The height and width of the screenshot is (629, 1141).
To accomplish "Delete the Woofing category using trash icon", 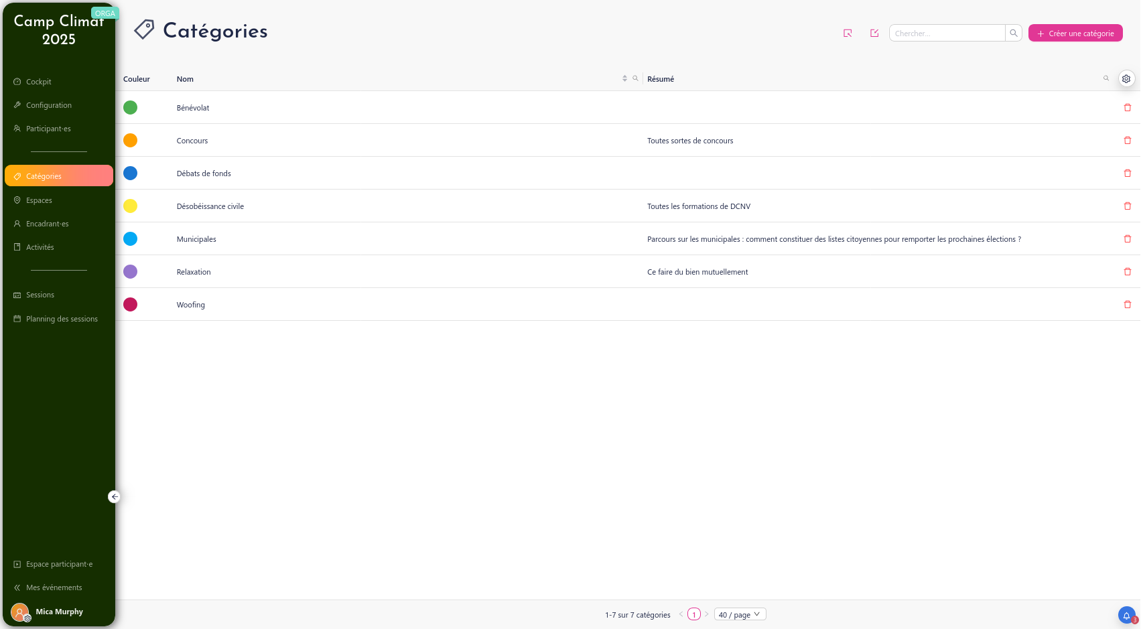I will click(x=1128, y=305).
